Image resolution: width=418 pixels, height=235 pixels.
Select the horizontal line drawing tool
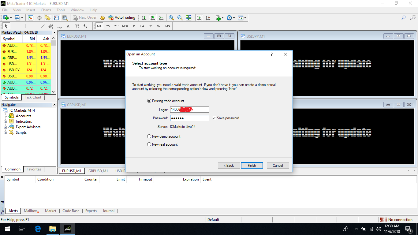click(34, 26)
